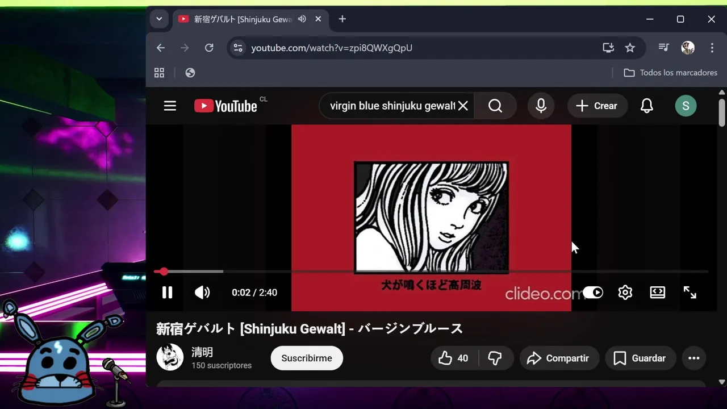Subscribe using the Suscribirme button
The height and width of the screenshot is (409, 727).
pyautogui.click(x=307, y=358)
